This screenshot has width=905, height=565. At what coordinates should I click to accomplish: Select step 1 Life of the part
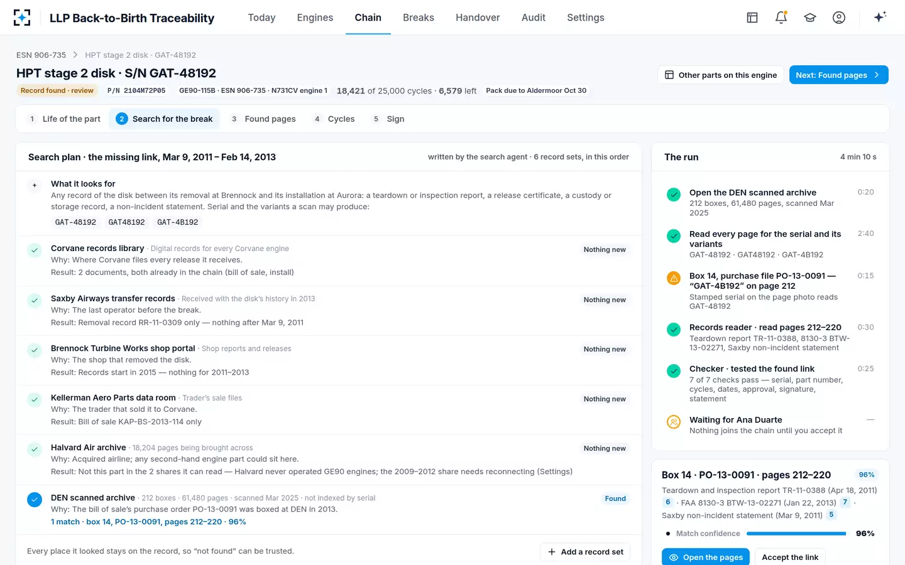pos(64,119)
